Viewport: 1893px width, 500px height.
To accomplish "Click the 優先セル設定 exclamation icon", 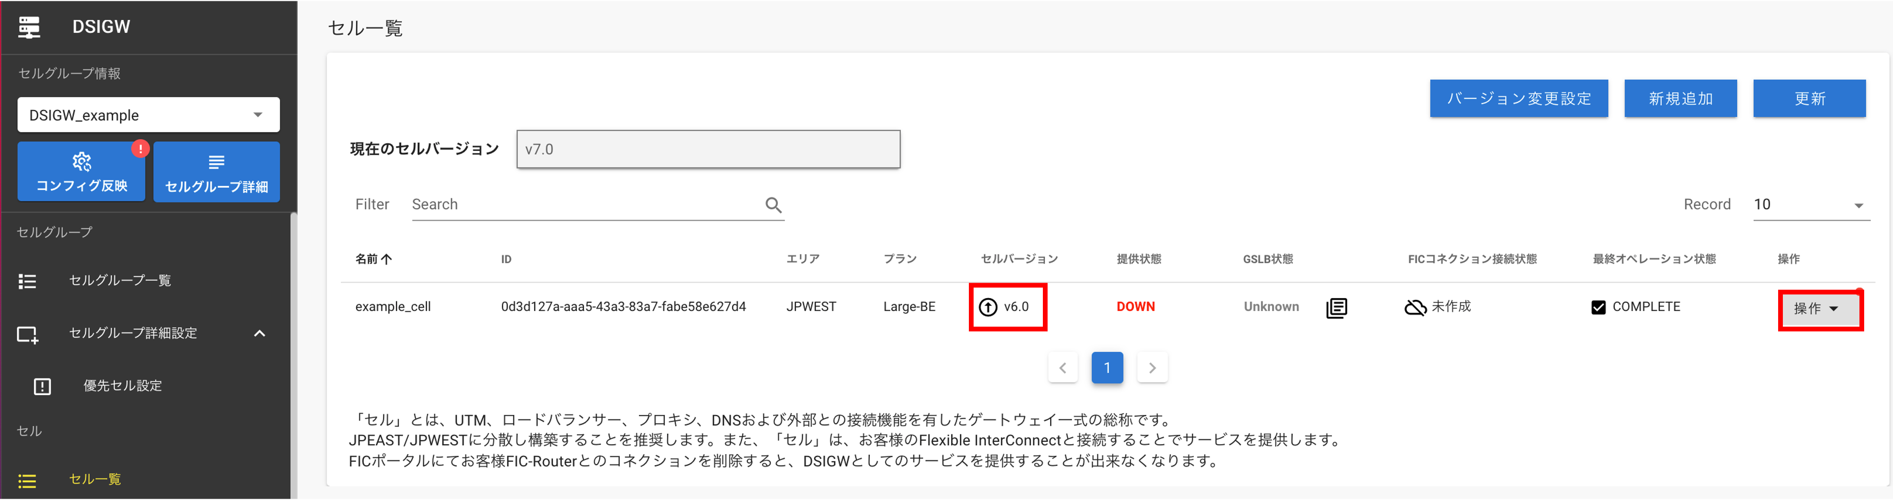I will tap(43, 386).
